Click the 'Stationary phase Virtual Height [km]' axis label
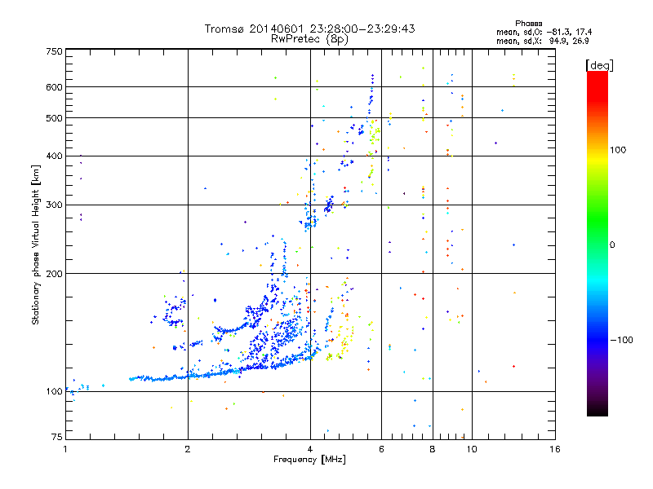This screenshot has width=653, height=489. coord(36,244)
